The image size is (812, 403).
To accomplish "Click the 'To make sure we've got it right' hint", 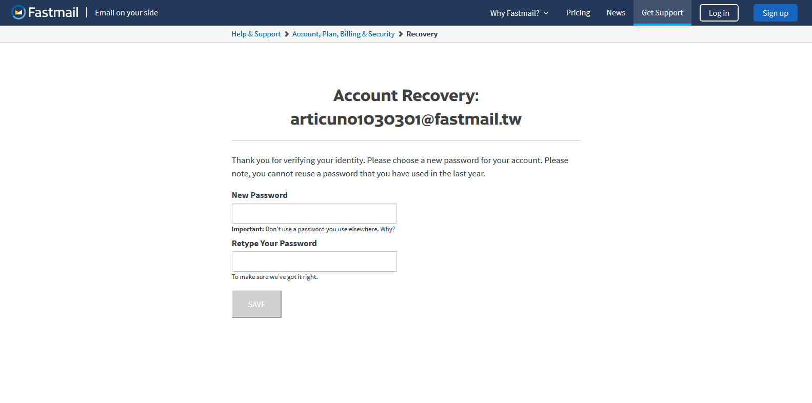I will pos(274,277).
